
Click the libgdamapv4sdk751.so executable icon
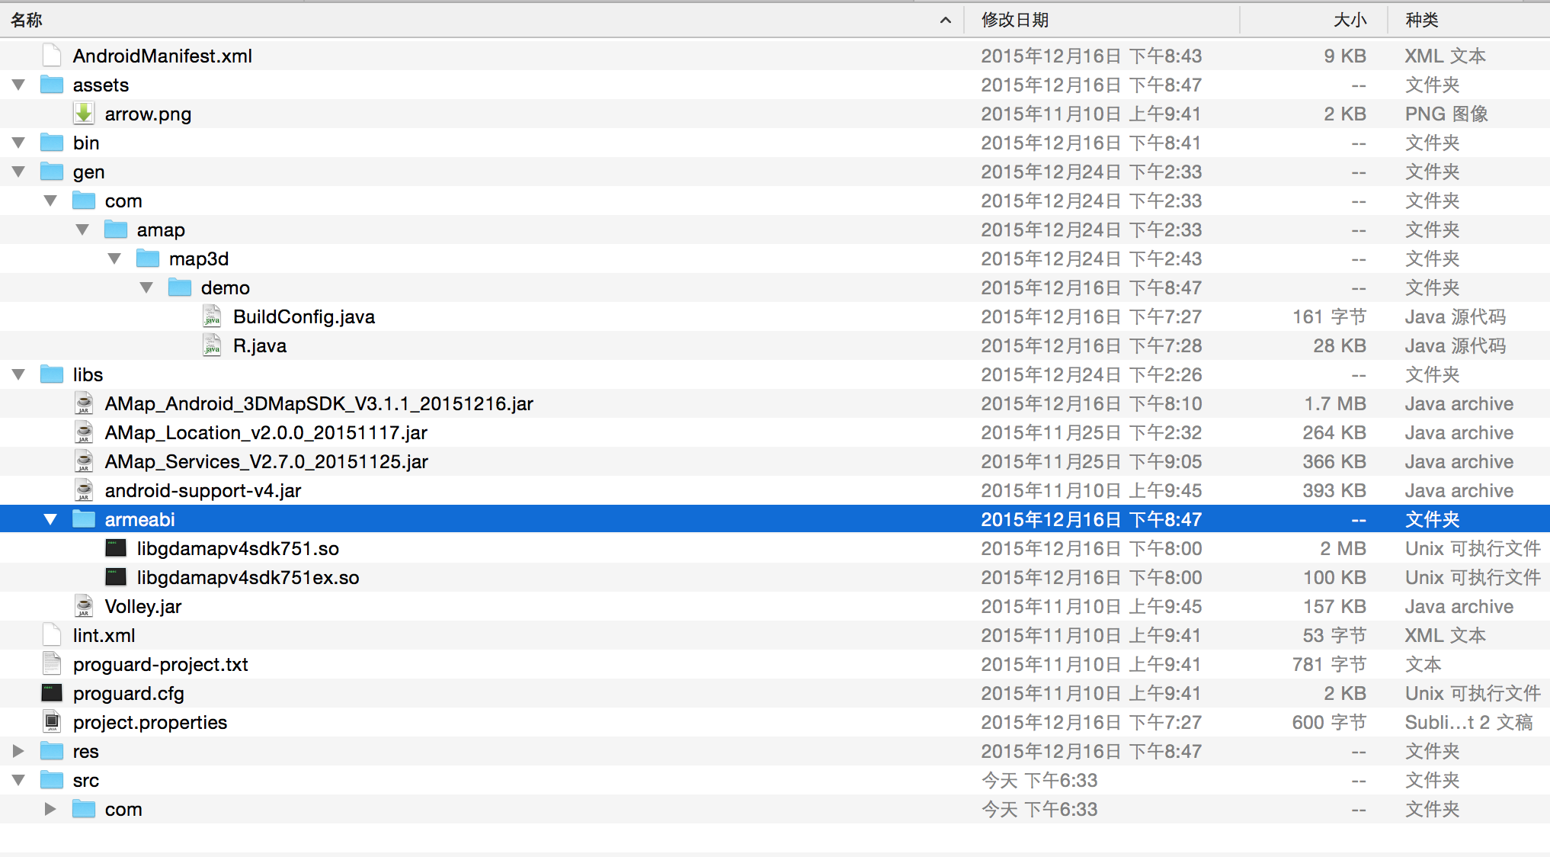116,548
